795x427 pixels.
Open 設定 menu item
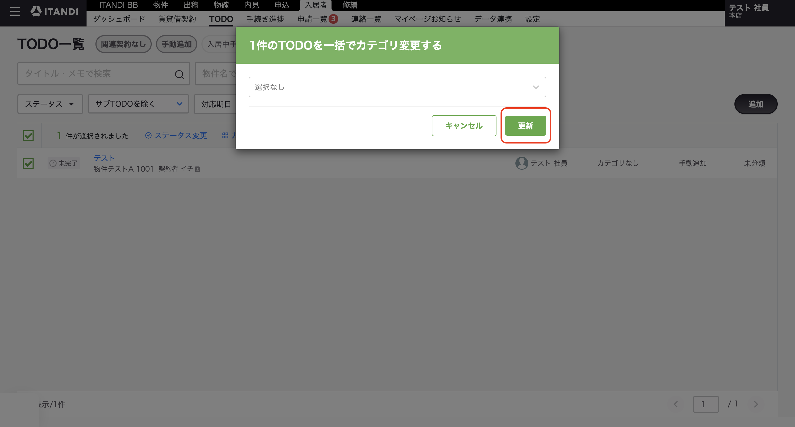pyautogui.click(x=532, y=19)
